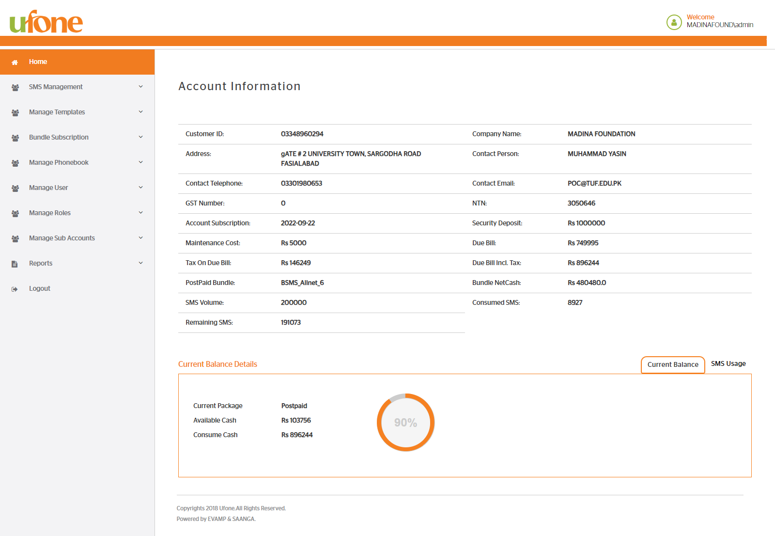Screen dimensions: 775x536
Task: Open the user profile avatar icon
Action: coord(674,22)
